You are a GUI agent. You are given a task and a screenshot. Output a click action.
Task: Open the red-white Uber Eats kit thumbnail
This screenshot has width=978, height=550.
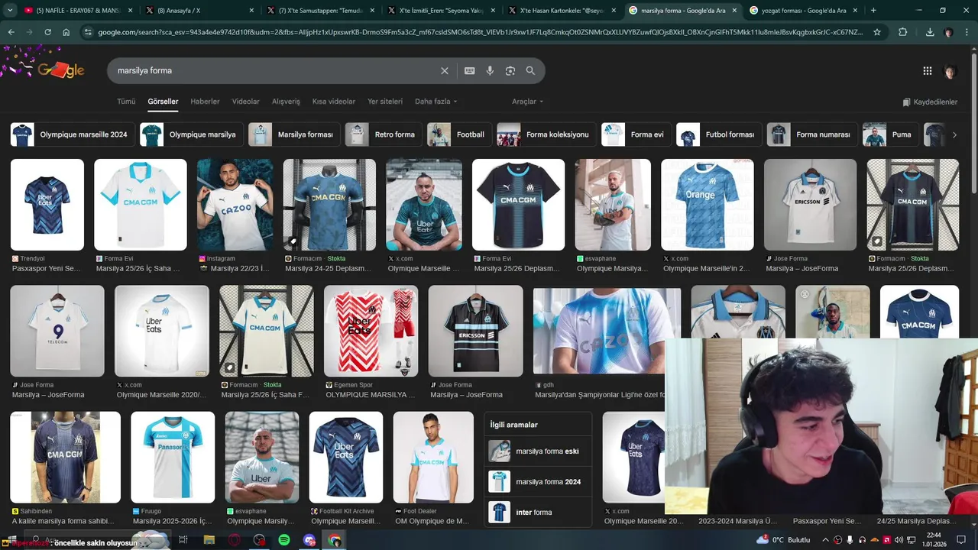pos(371,331)
